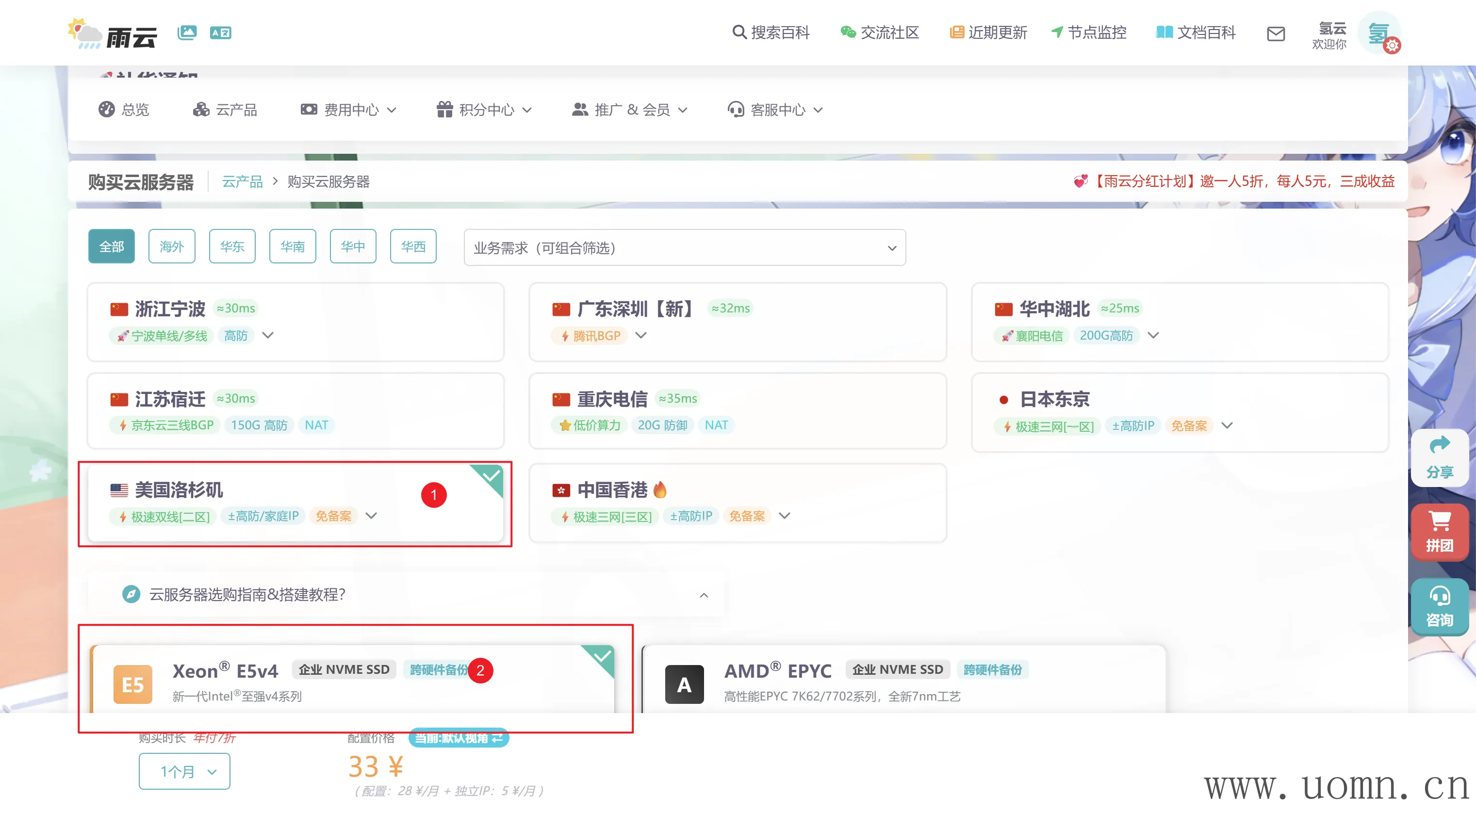Image resolution: width=1476 pixels, height=813 pixels.
Task: Click the AZ language translation icon
Action: (221, 33)
